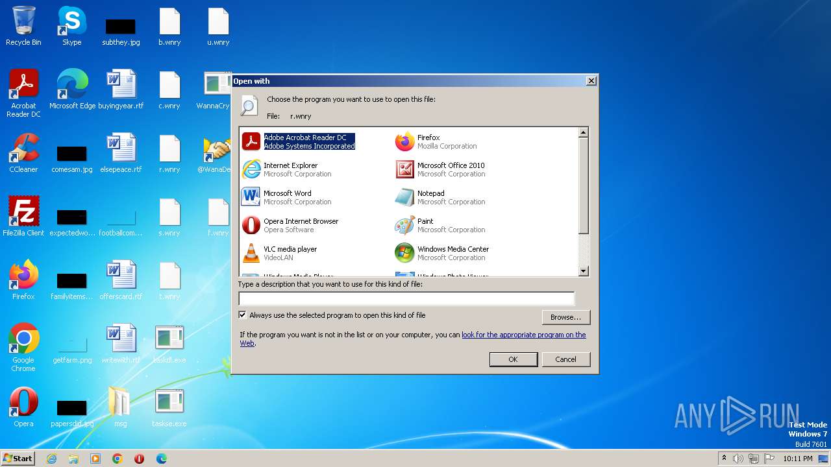The height and width of the screenshot is (467, 831).
Task: Uncheck Always use the selected program checkbox
Action: pyautogui.click(x=243, y=315)
